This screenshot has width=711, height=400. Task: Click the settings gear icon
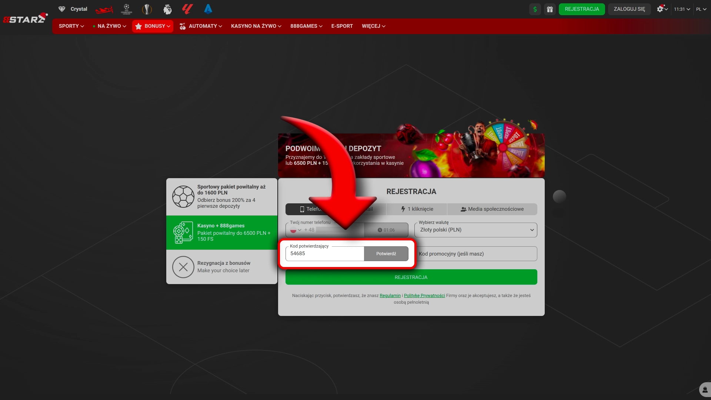coord(660,9)
